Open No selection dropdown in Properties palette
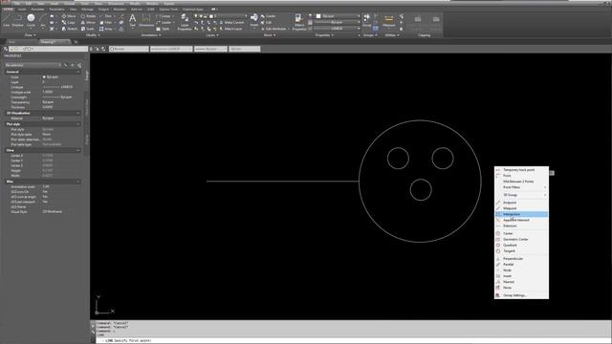 33,65
